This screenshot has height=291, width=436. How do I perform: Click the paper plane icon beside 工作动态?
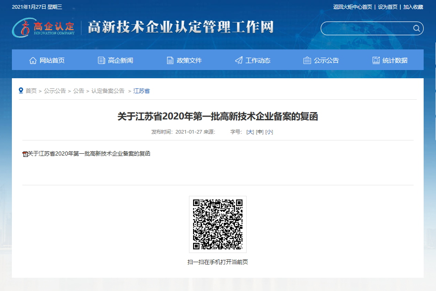tap(239, 60)
